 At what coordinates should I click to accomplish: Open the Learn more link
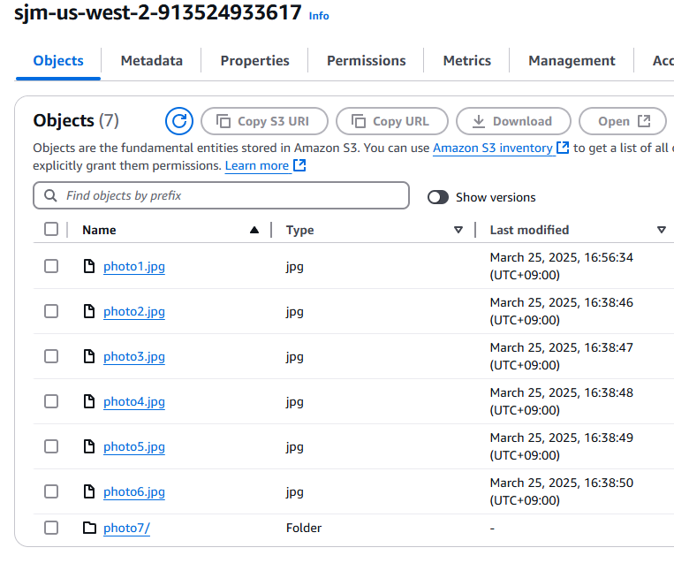pos(257,165)
